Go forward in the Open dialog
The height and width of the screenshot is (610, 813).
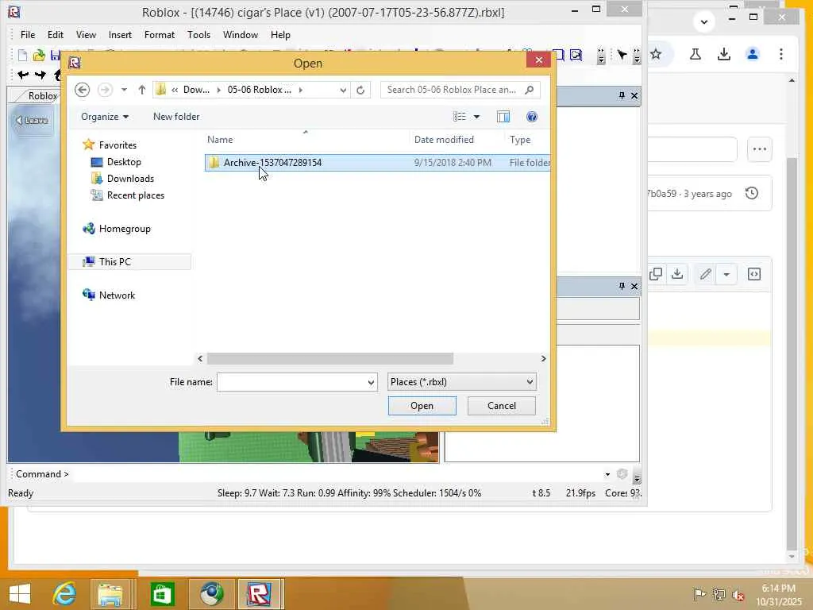pos(105,90)
